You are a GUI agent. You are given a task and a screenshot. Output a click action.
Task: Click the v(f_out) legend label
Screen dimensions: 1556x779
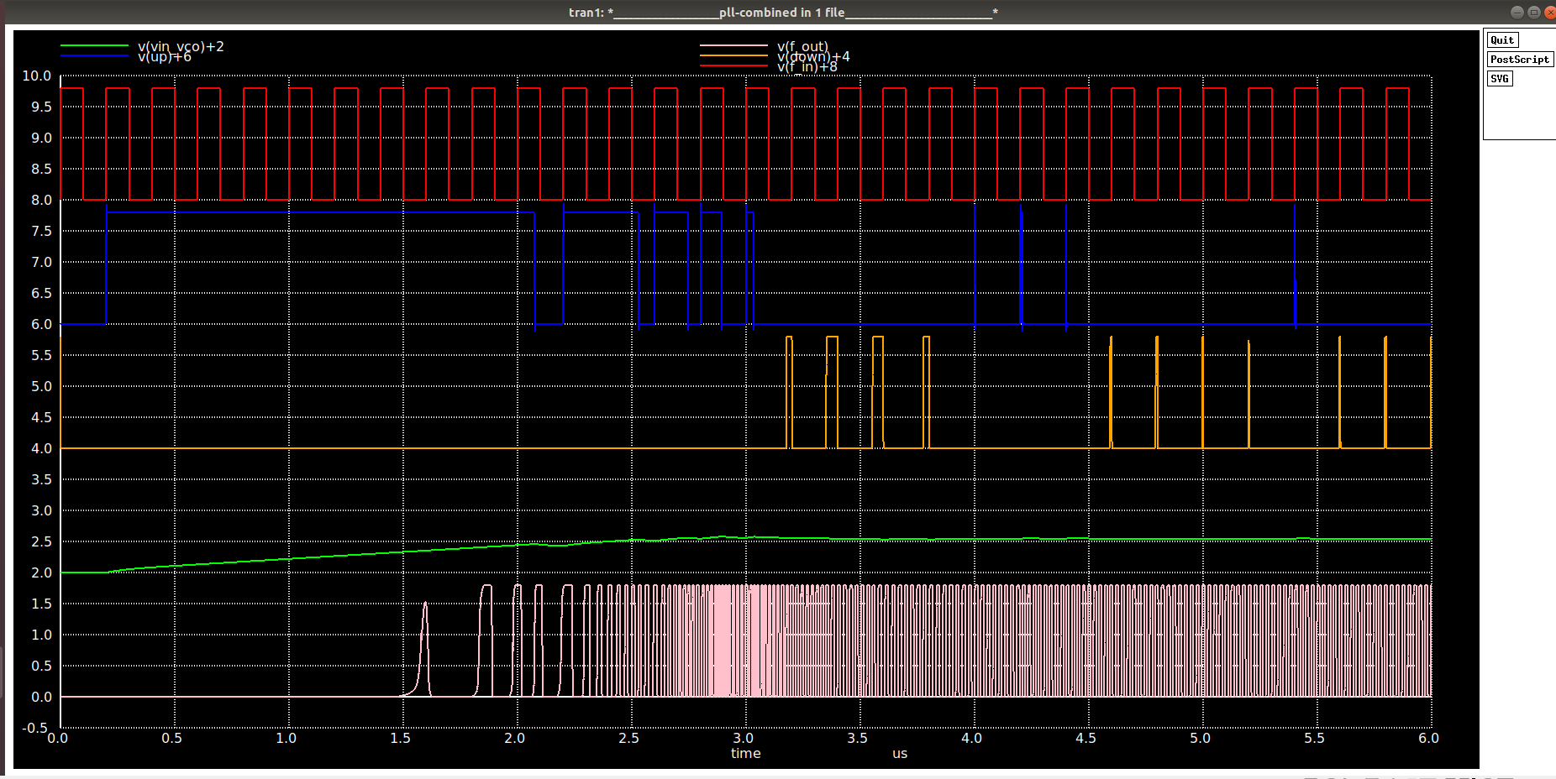(802, 46)
